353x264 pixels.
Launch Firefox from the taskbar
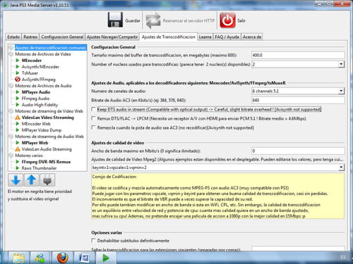pyautogui.click(x=62, y=258)
